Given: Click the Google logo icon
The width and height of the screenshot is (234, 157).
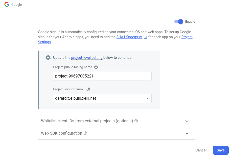Looking at the screenshot, I should point(7,5).
